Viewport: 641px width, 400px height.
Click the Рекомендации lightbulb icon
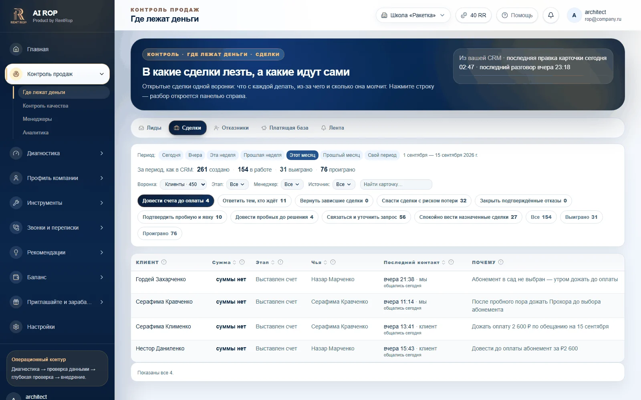pyautogui.click(x=16, y=252)
